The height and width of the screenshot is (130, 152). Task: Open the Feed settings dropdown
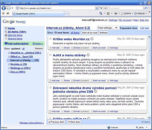click(x=107, y=28)
